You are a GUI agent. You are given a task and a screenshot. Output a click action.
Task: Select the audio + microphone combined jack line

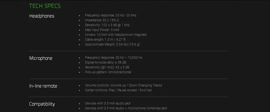point(126,108)
